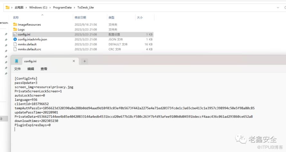
Task: Click mmkv.default file icon
Action: pos(15,44)
